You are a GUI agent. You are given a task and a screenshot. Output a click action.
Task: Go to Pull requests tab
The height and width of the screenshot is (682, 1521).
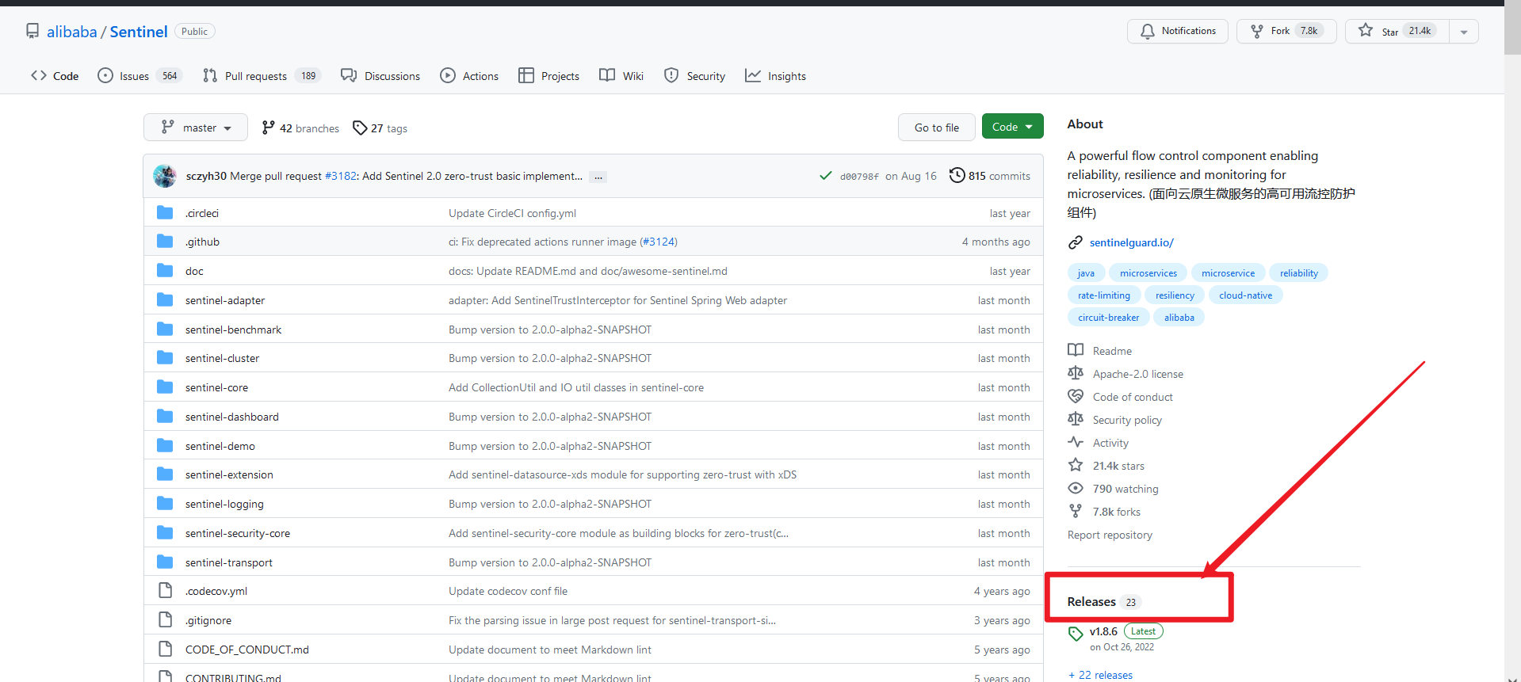click(x=261, y=76)
